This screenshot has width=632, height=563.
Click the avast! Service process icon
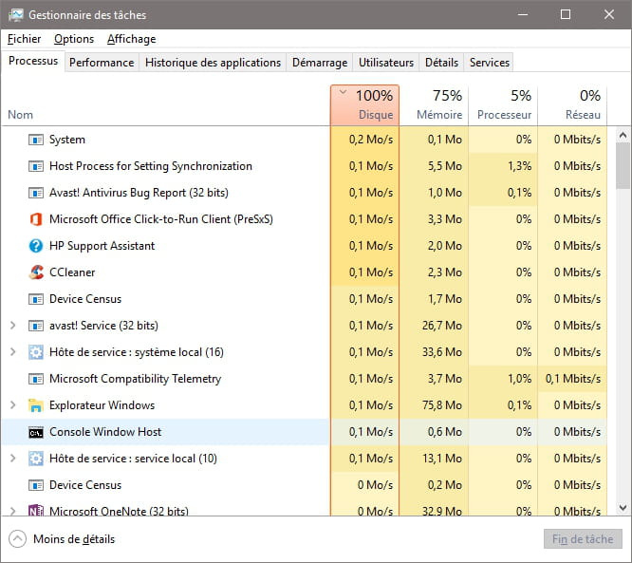[36, 326]
